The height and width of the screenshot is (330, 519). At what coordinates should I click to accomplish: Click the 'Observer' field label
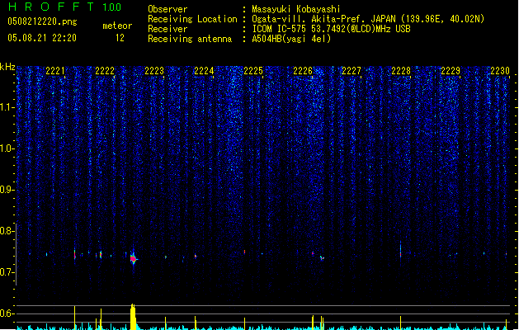[x=167, y=9]
